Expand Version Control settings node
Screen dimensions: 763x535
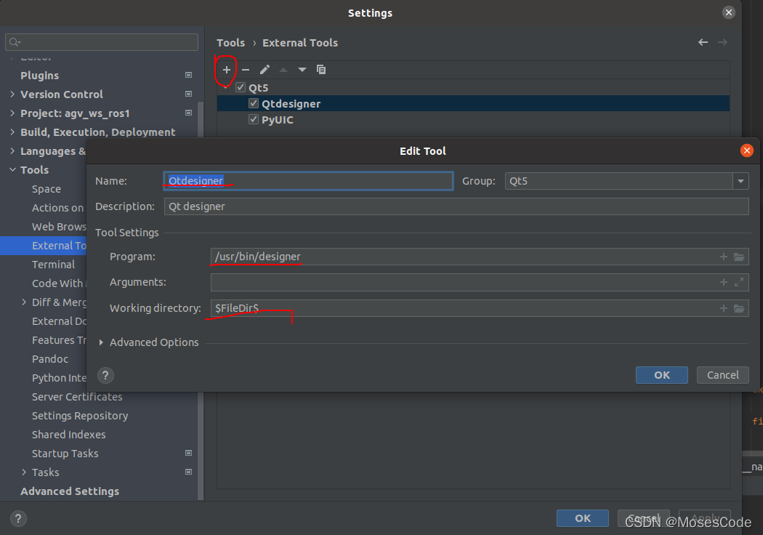pyautogui.click(x=12, y=94)
